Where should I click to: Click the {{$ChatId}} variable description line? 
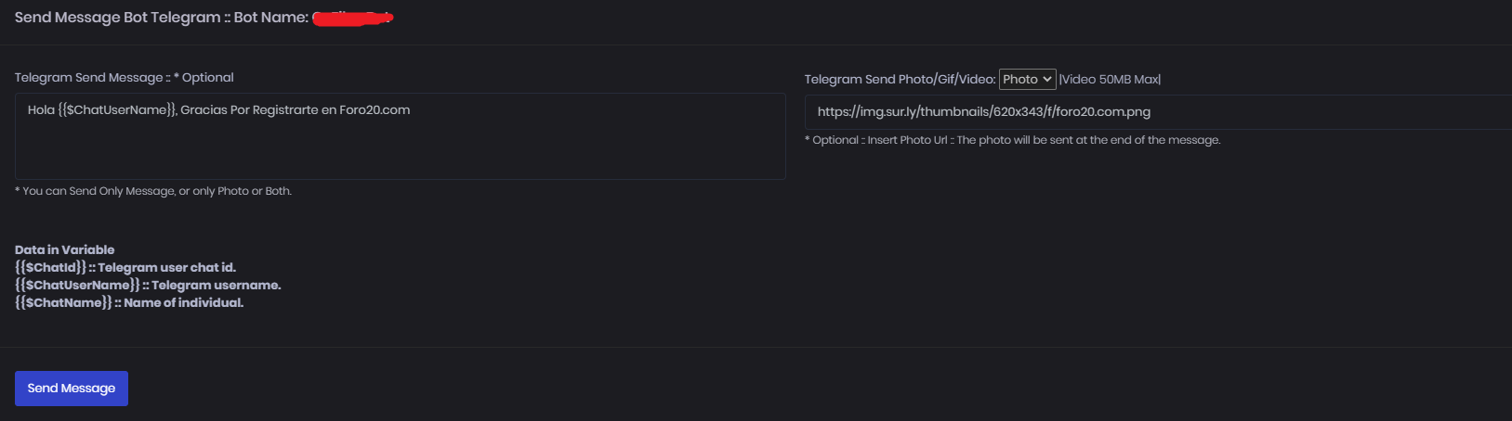(x=125, y=268)
